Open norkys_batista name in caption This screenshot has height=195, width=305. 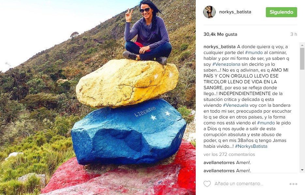point(220,47)
